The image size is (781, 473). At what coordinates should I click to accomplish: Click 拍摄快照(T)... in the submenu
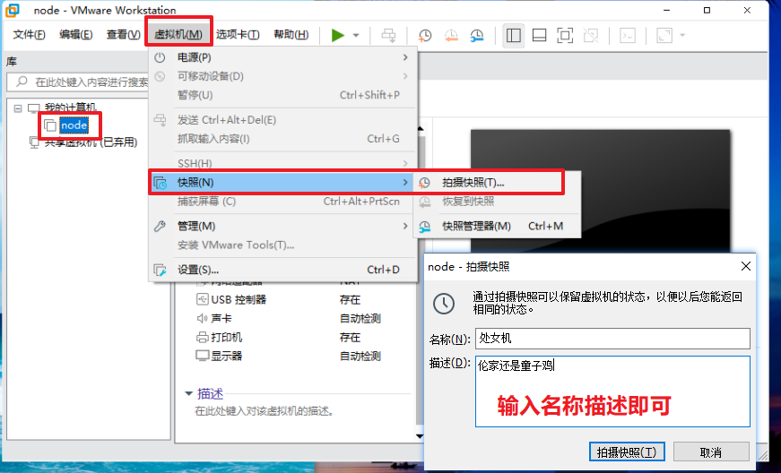coord(497,183)
